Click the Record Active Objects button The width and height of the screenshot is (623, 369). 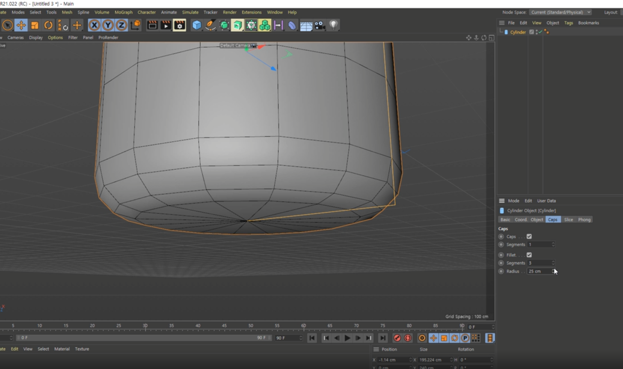pos(397,338)
